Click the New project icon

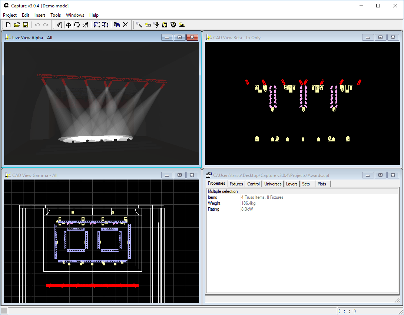(x=8, y=25)
